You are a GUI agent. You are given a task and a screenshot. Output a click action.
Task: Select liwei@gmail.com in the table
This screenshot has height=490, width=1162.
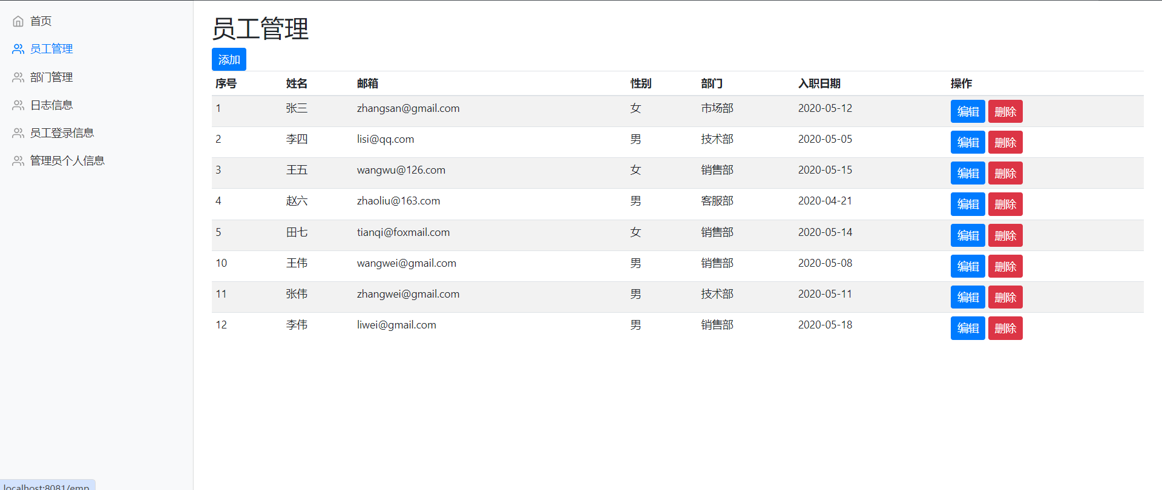396,325
